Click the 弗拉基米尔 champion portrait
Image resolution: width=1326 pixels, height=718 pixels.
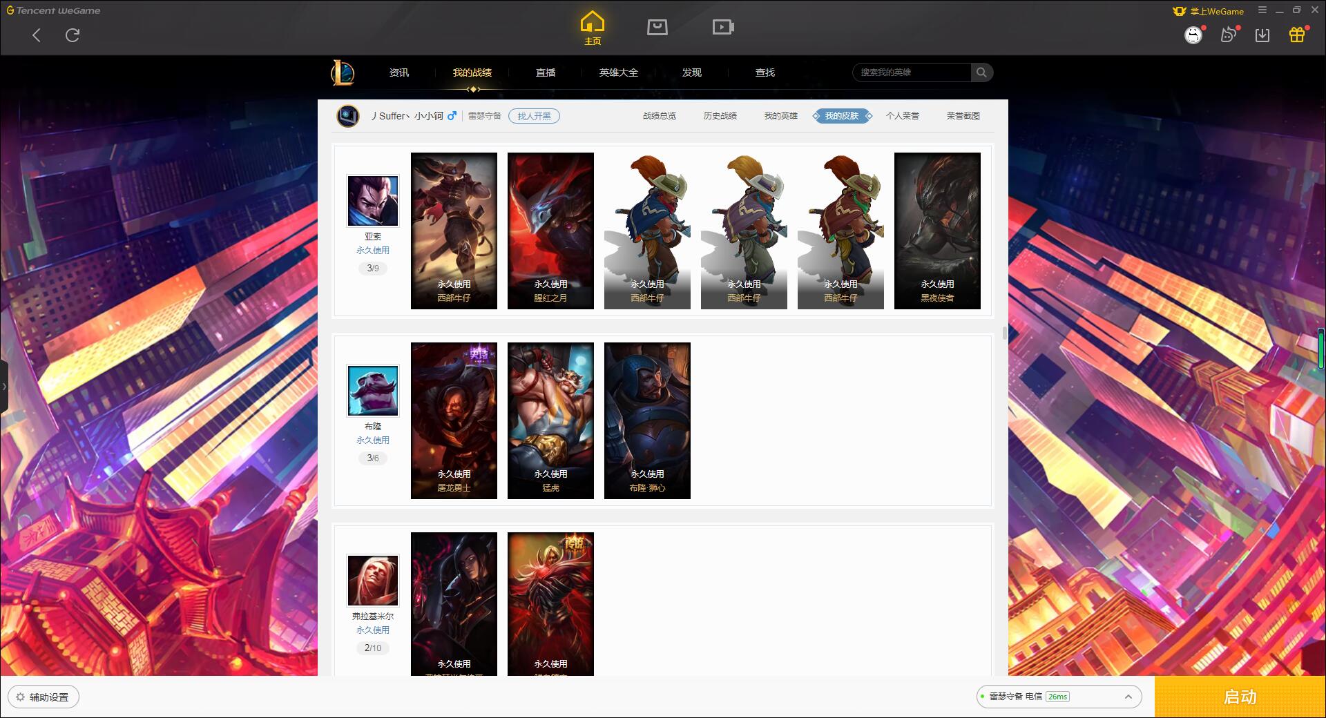click(x=373, y=581)
